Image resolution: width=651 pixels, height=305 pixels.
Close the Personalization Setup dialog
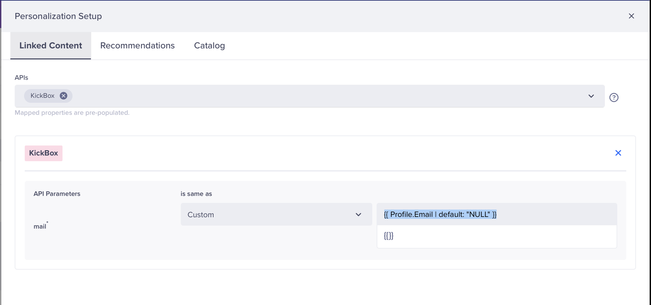[x=632, y=16]
